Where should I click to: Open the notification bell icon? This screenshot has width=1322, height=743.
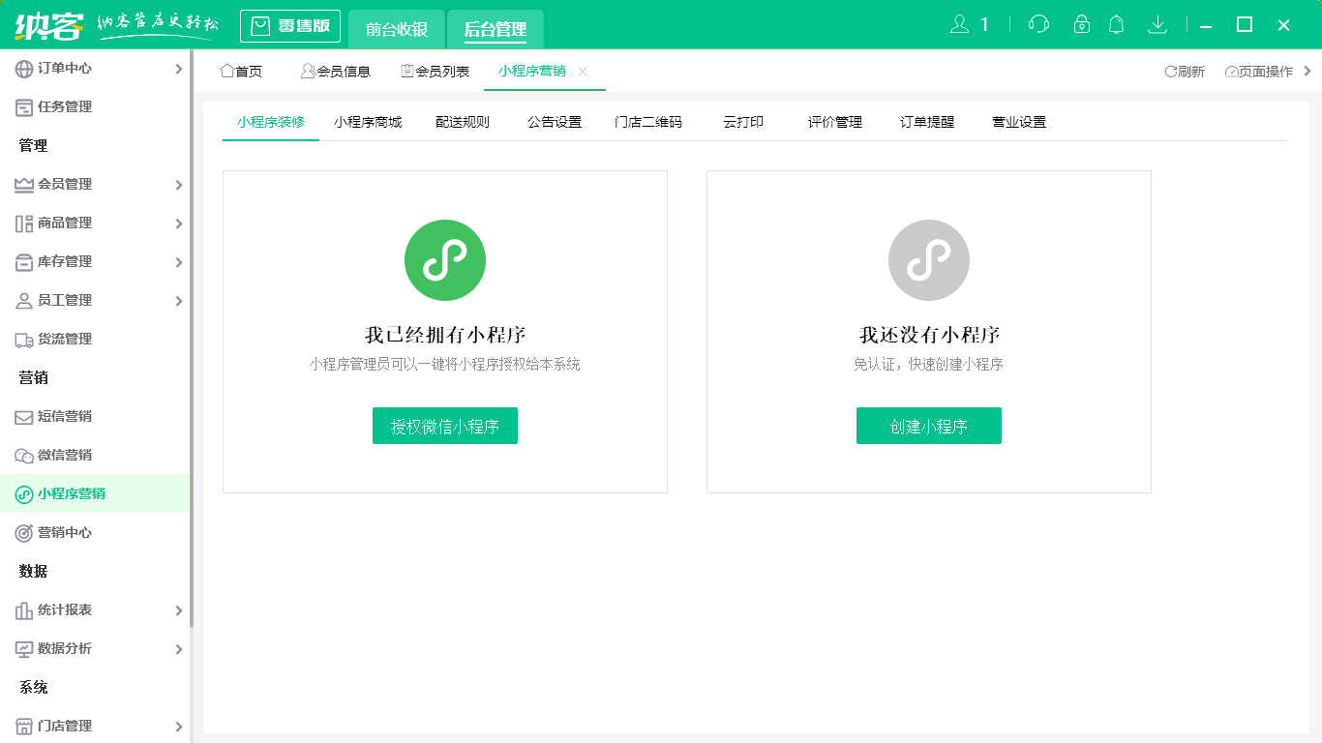[x=1116, y=24]
